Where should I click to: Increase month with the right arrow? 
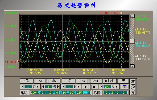pyautogui.click(x=38, y=87)
